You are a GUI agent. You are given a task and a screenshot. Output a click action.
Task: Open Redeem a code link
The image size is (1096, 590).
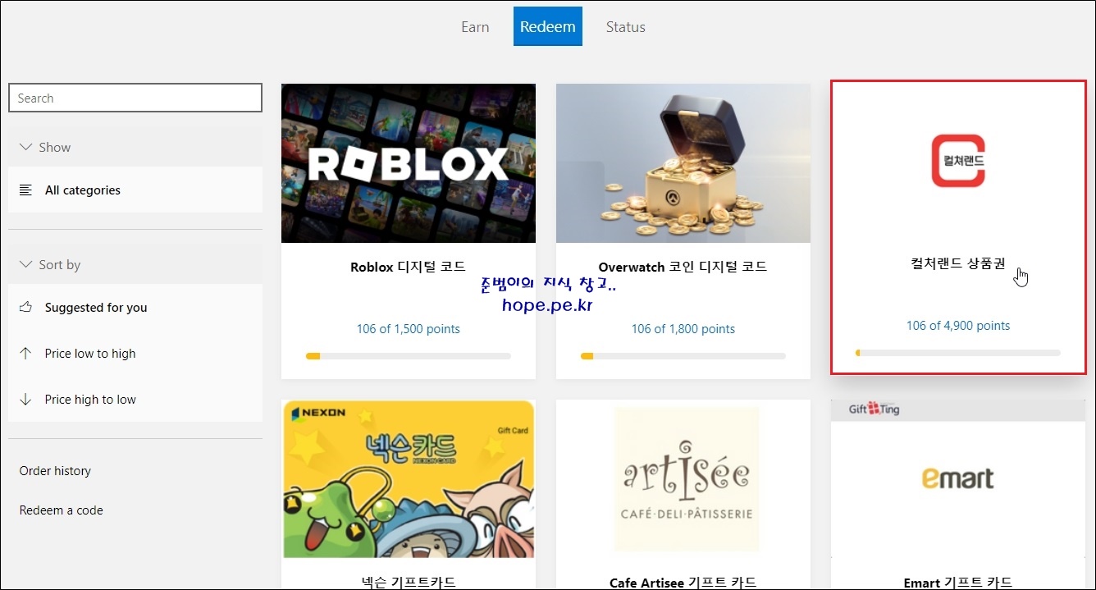(x=62, y=510)
